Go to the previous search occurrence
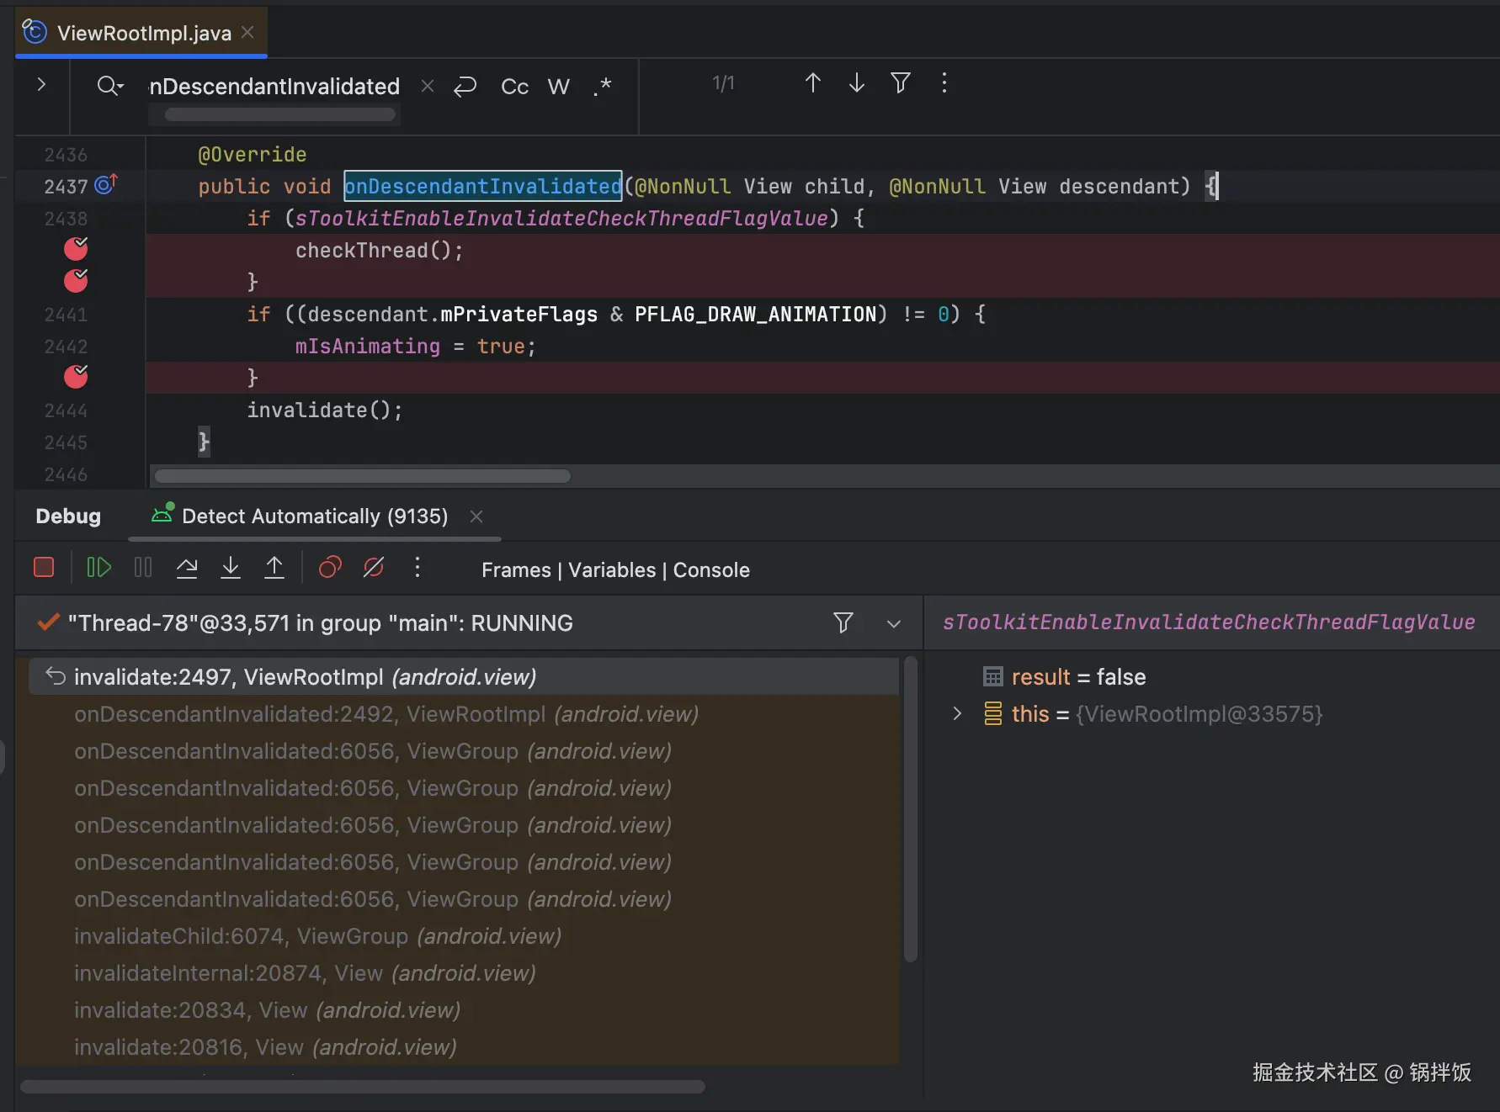Screen dimensions: 1500x1112 812,83
